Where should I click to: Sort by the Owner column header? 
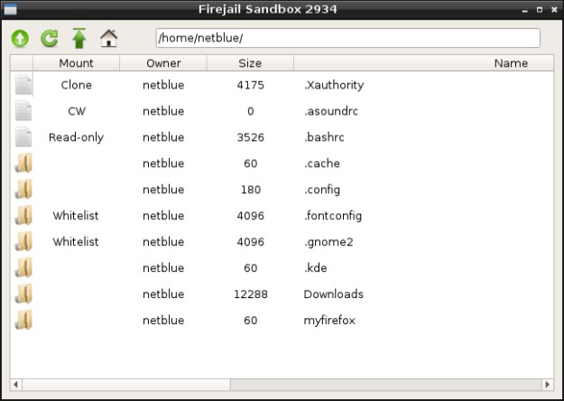tap(163, 63)
